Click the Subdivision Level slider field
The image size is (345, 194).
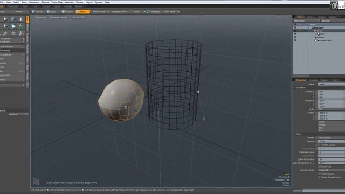tap(332, 152)
